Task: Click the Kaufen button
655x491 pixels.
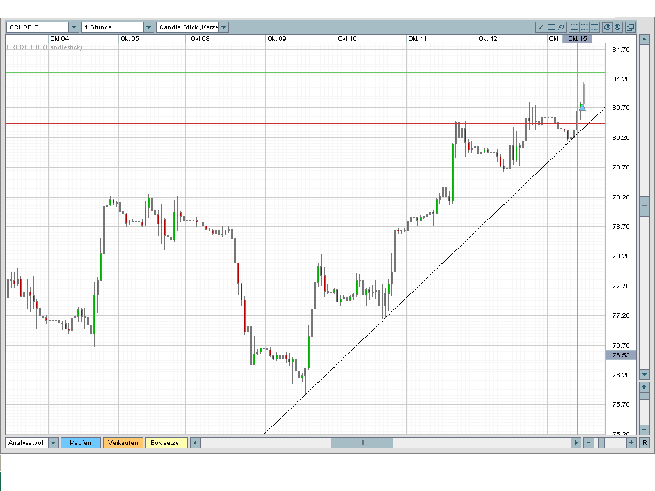Action: [x=81, y=442]
